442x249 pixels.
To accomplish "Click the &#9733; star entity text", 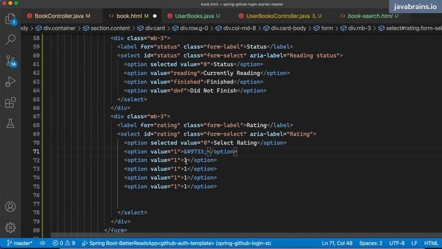I will [195, 151].
